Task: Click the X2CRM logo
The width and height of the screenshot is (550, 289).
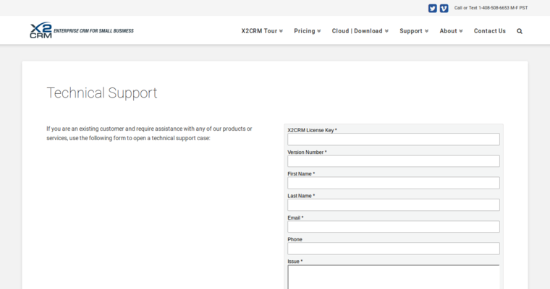Action: [41, 30]
